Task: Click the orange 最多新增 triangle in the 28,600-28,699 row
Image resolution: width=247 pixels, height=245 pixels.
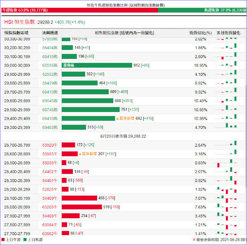Action: [80, 154]
